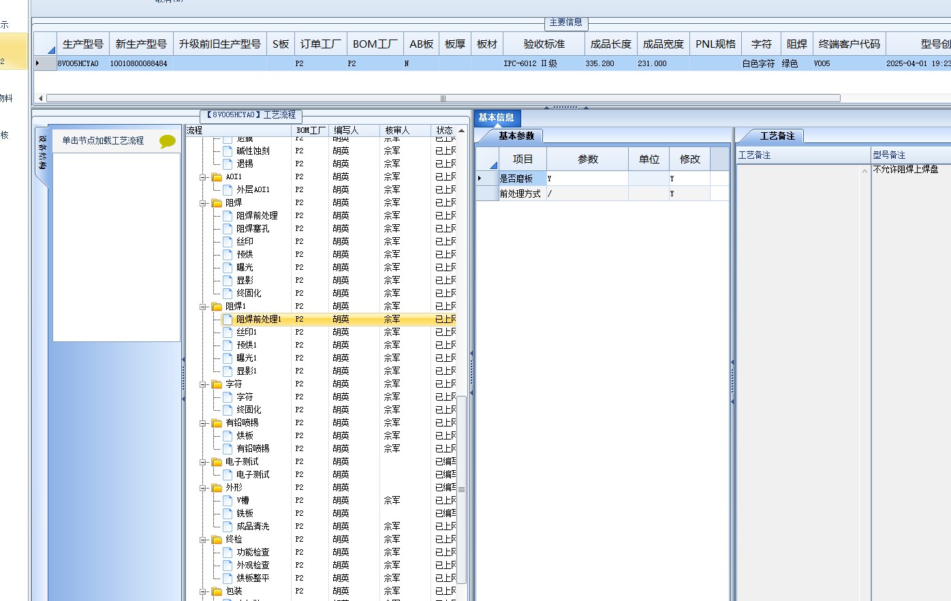Click the document icon of 预烘1
Image resolution: width=951 pixels, height=601 pixels.
[228, 345]
